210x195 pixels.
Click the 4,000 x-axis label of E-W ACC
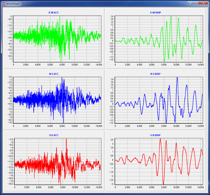(x=38, y=65)
